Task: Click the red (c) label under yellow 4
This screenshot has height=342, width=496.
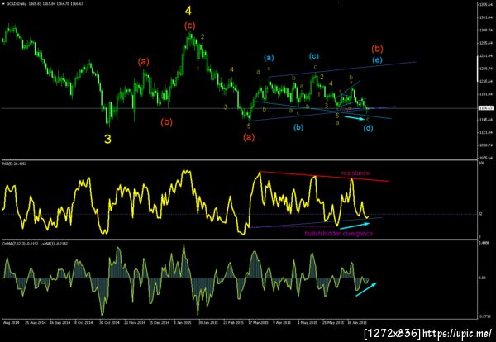Action: (x=190, y=26)
